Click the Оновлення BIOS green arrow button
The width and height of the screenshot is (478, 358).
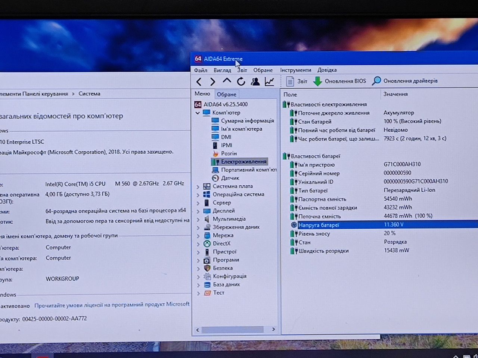tap(339, 81)
